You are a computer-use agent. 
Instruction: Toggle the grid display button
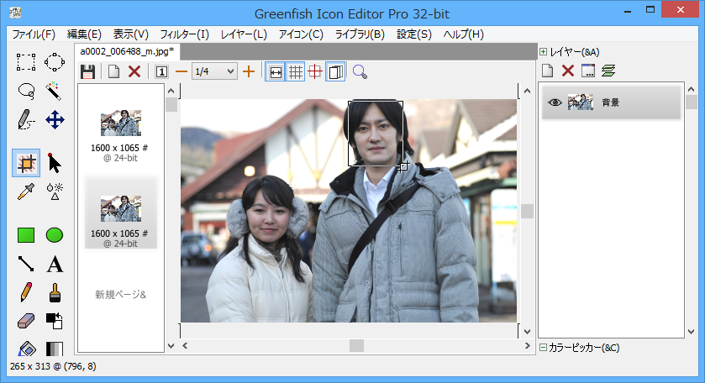click(296, 72)
